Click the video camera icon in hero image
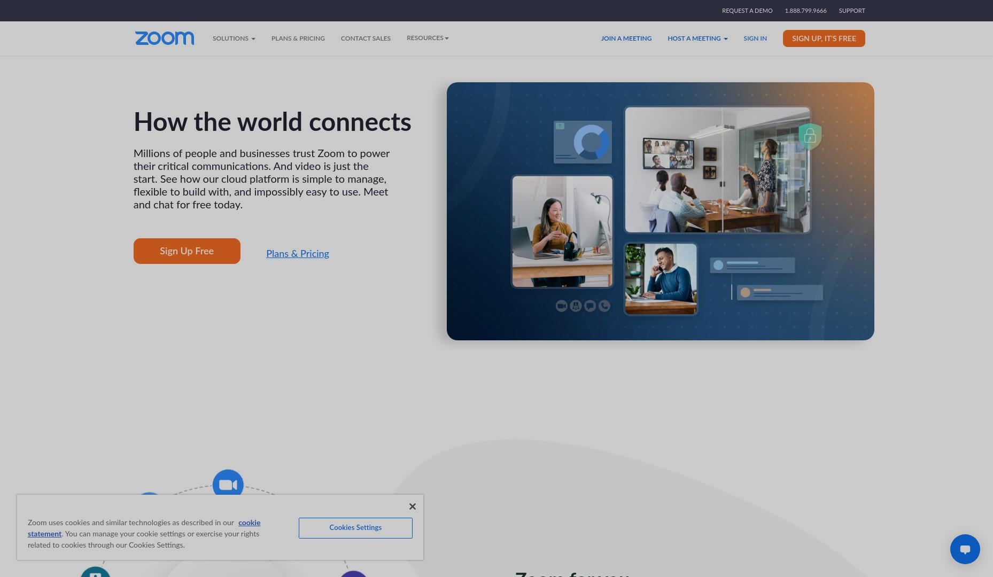 (561, 306)
